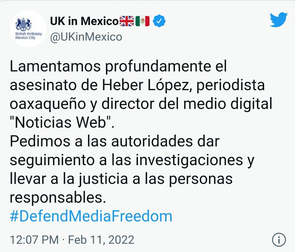Click the British Embassy Mexico City caption
295x252 pixels.
(x=29, y=36)
